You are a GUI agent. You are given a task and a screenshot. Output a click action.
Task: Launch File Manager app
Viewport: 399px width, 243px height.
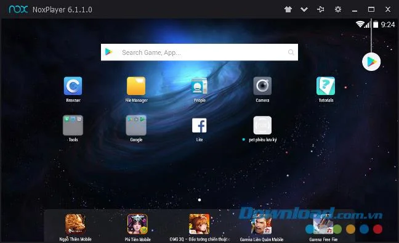(136, 86)
